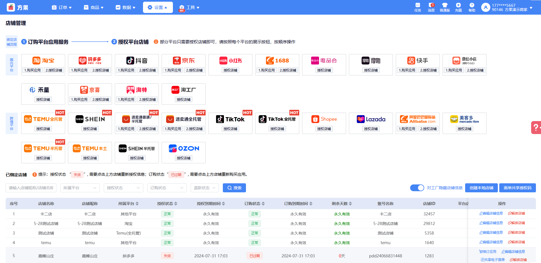Open the 退款状态 dropdown
Image resolution: width=541 pixels, height=263 pixels.
click(204, 188)
